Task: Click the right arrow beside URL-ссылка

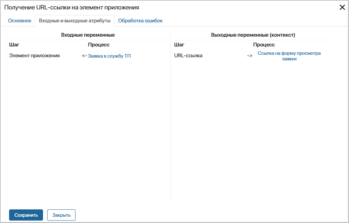Action: (250, 56)
